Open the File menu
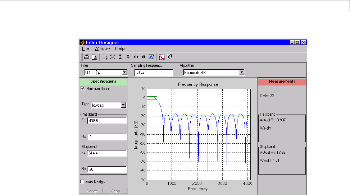The width and height of the screenshot is (350, 195). [x=85, y=48]
